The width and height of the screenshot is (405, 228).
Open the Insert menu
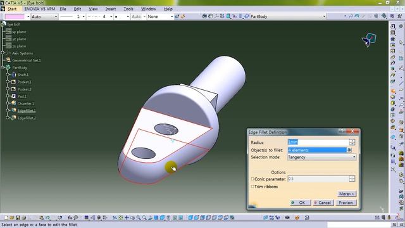point(111,9)
